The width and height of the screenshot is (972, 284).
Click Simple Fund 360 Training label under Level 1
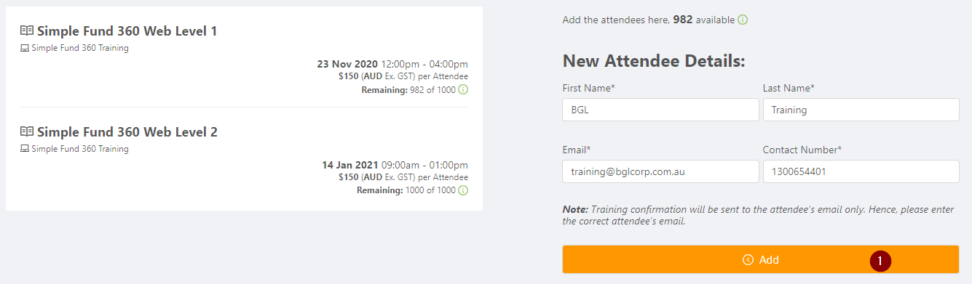[x=80, y=49]
